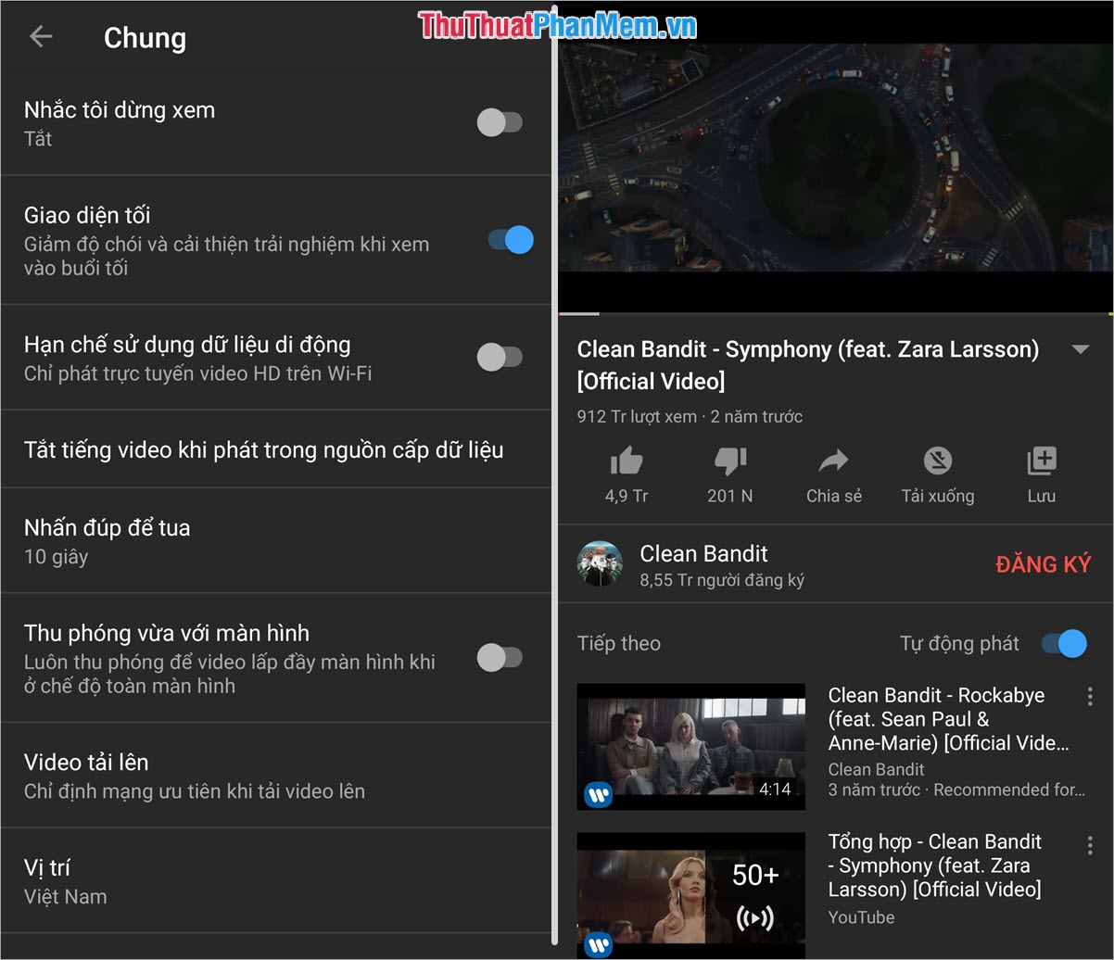Tap the back arrow in settings header

(x=39, y=37)
